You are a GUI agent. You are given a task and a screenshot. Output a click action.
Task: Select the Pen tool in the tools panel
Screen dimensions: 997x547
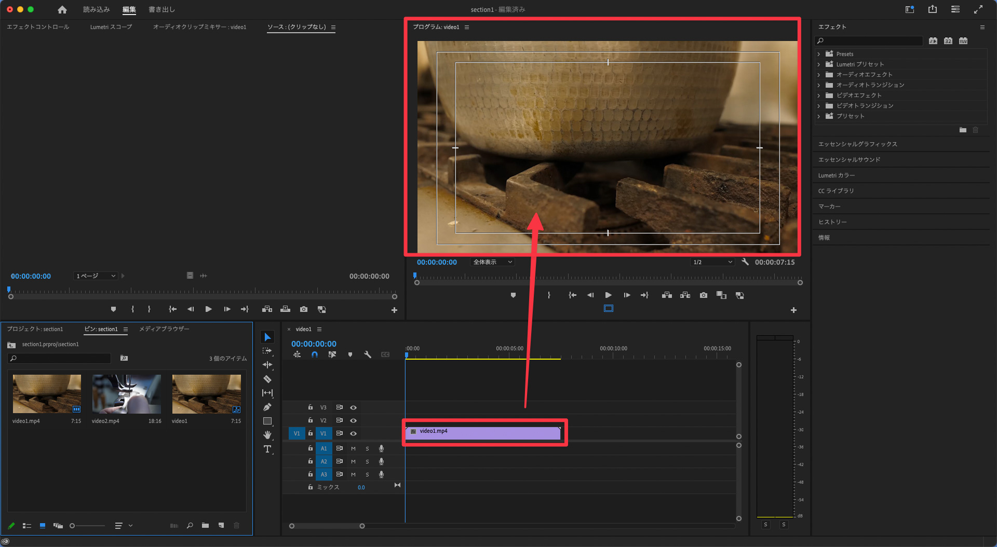pyautogui.click(x=267, y=407)
